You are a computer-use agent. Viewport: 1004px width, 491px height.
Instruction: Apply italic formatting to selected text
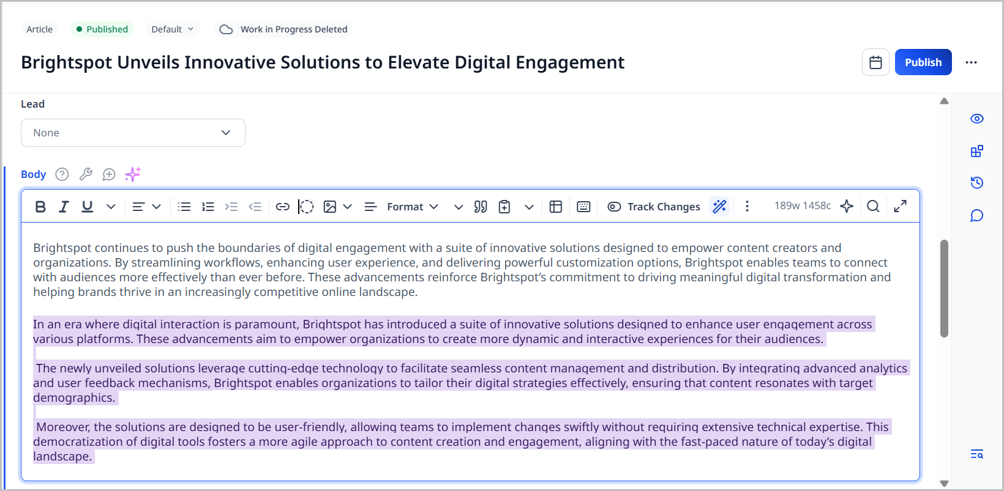[64, 207]
